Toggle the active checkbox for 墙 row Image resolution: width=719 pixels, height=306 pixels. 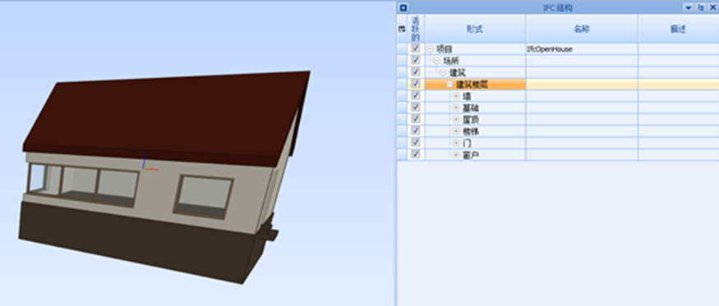point(416,96)
